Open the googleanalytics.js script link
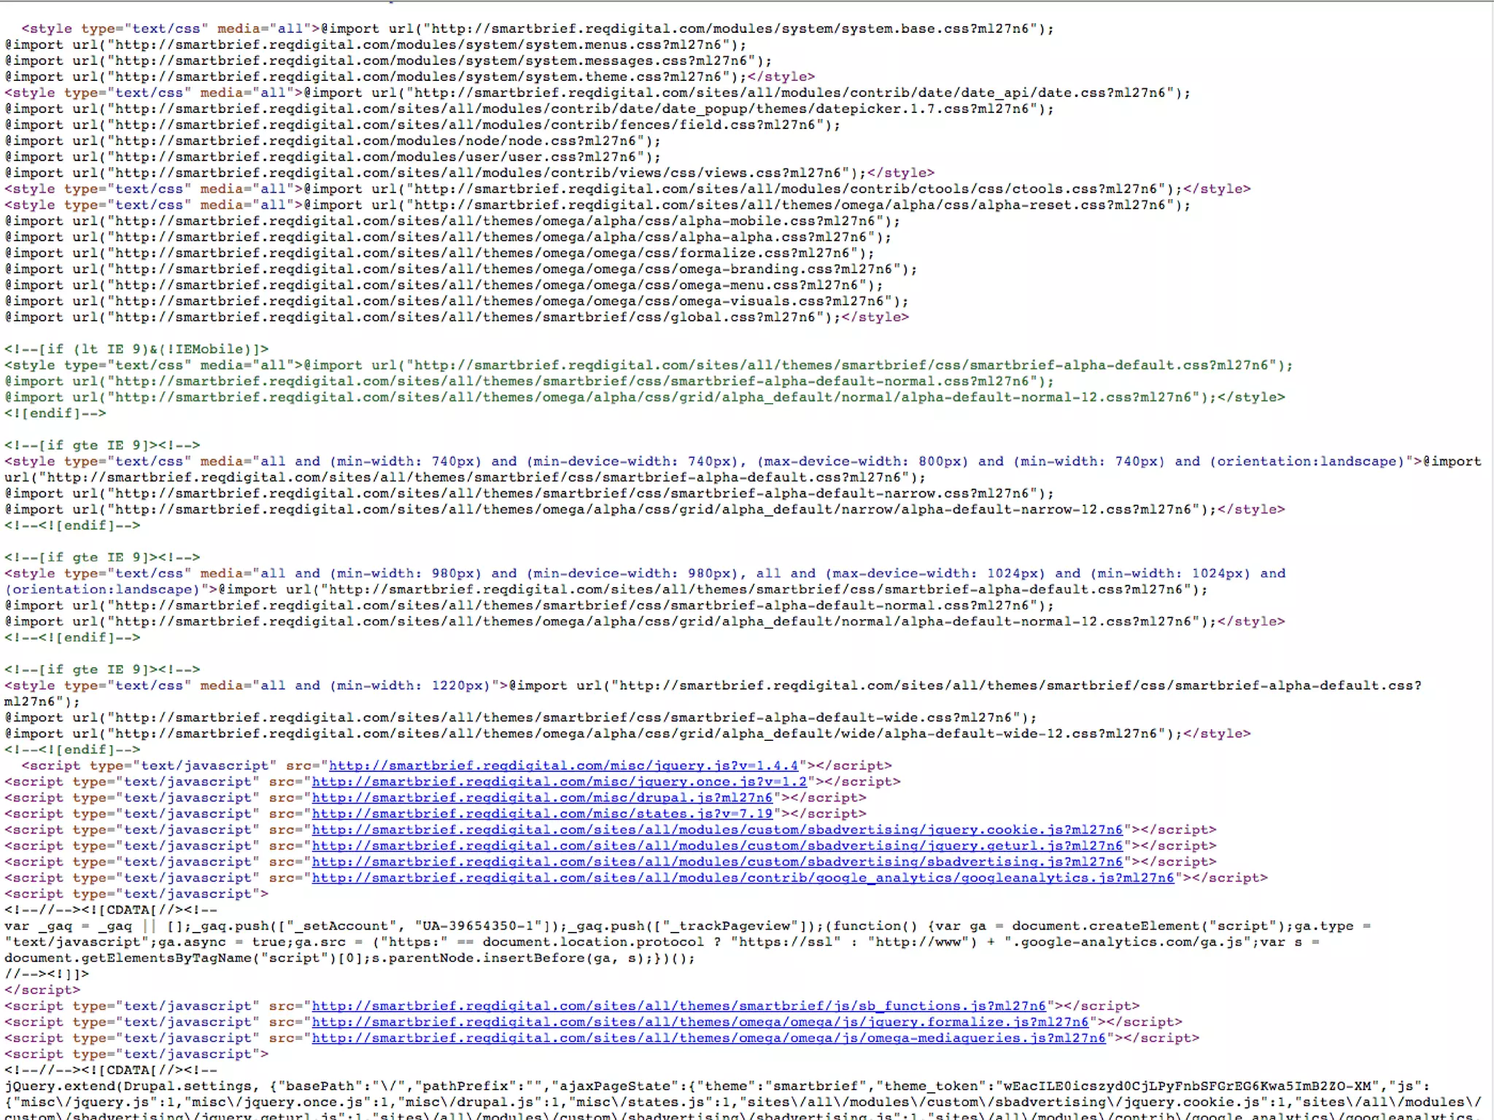Image resolution: width=1494 pixels, height=1120 pixels. (x=743, y=878)
